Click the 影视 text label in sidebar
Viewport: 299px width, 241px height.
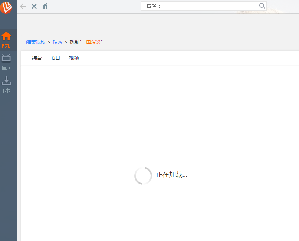coord(6,46)
